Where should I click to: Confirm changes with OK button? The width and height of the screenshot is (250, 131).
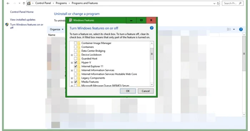coord(128,91)
